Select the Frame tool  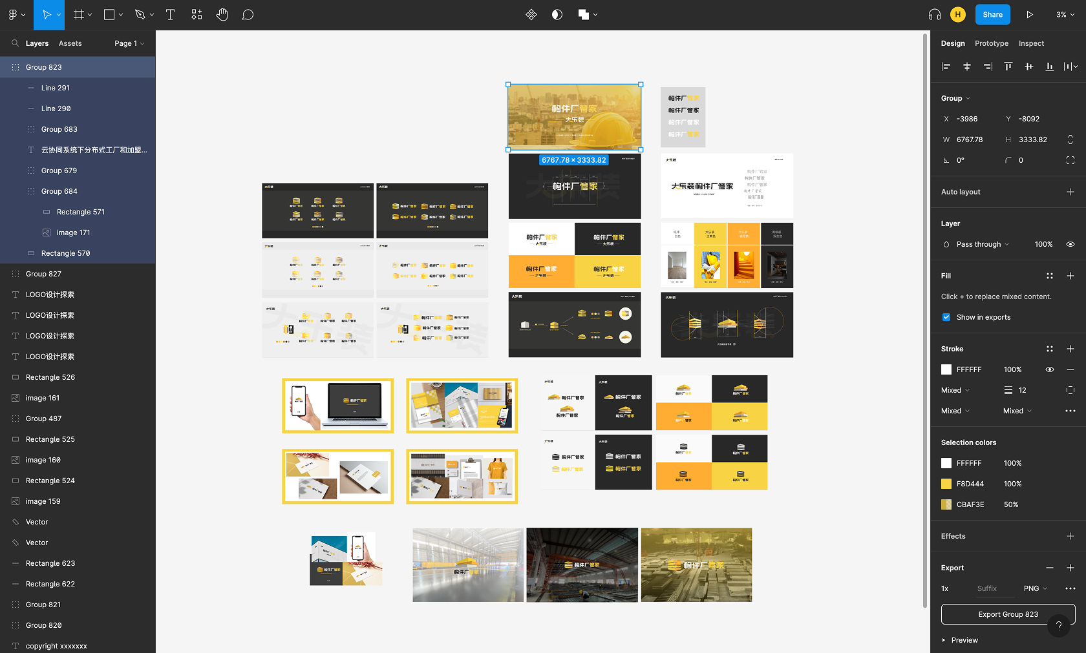click(x=79, y=15)
